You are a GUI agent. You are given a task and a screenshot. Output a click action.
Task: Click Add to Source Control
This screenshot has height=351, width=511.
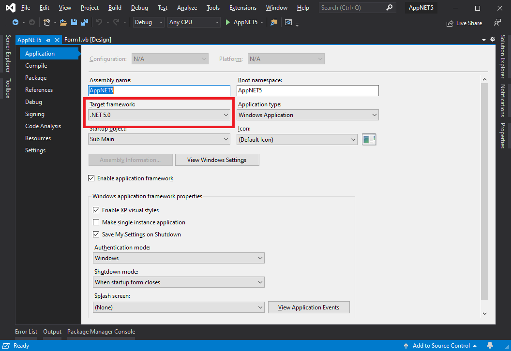click(440, 346)
